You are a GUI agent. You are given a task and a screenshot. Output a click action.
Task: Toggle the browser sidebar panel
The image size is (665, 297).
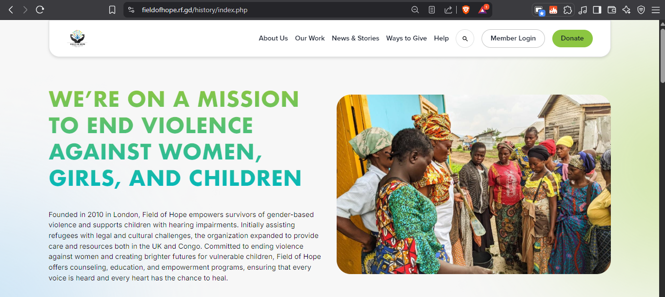(597, 10)
